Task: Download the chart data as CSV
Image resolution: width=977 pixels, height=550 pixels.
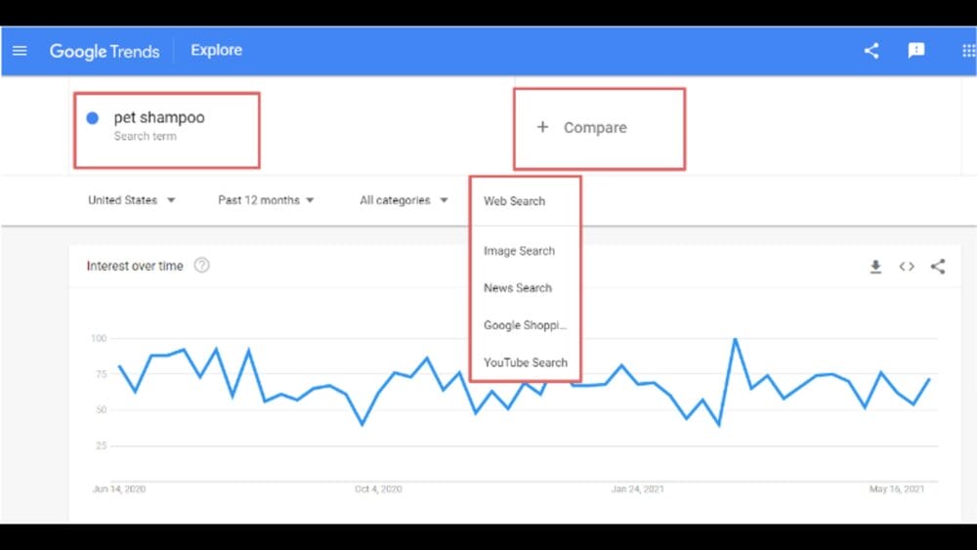Action: (875, 267)
